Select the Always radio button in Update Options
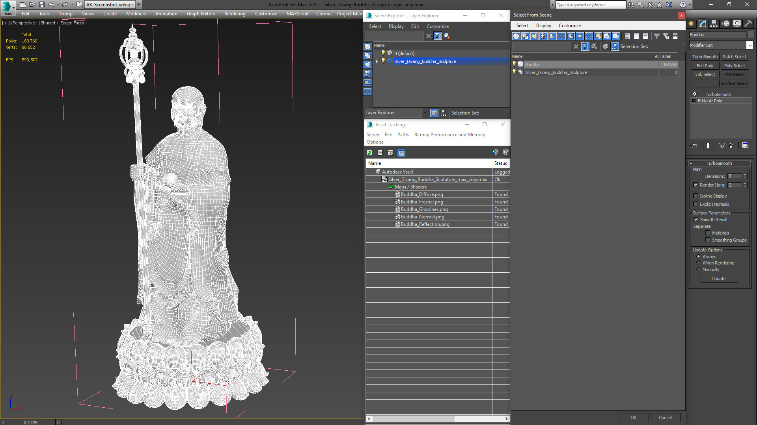The height and width of the screenshot is (425, 757). pyautogui.click(x=698, y=256)
